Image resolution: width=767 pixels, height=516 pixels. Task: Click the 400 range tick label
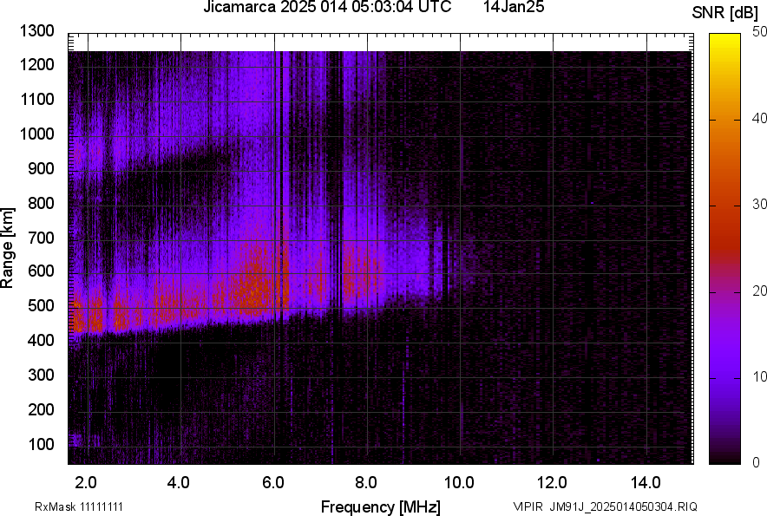(41, 340)
